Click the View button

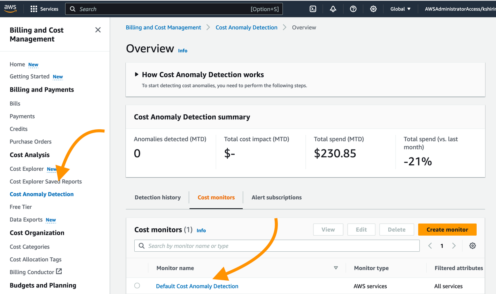pos(328,230)
